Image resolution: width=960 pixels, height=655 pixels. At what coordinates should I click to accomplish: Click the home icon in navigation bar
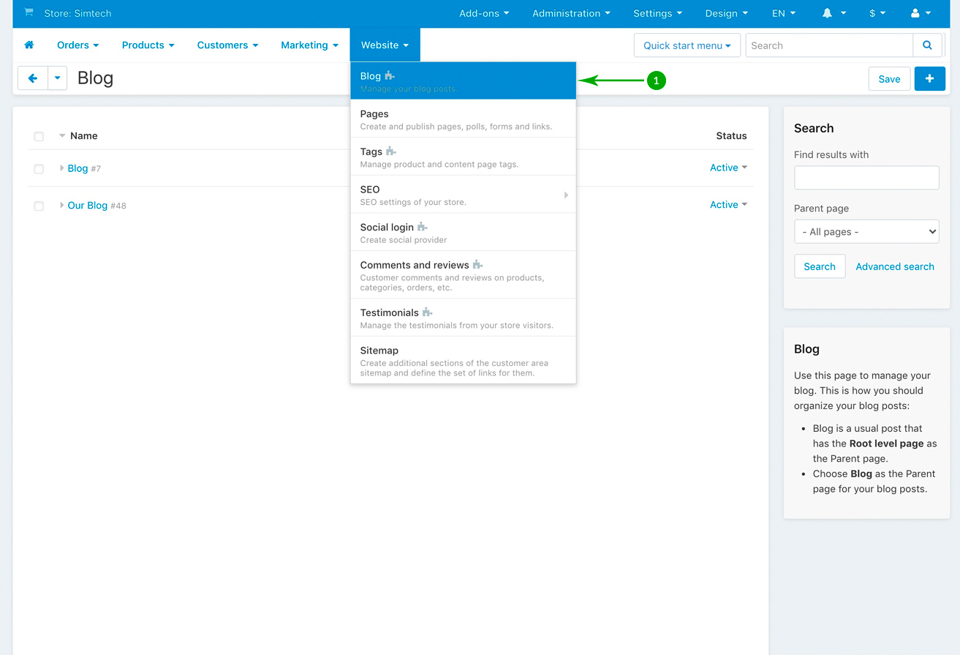[x=29, y=45]
